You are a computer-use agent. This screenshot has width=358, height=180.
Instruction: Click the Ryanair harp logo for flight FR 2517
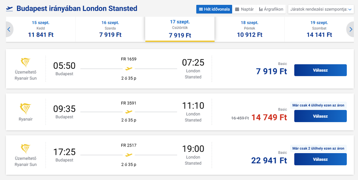click(26, 149)
